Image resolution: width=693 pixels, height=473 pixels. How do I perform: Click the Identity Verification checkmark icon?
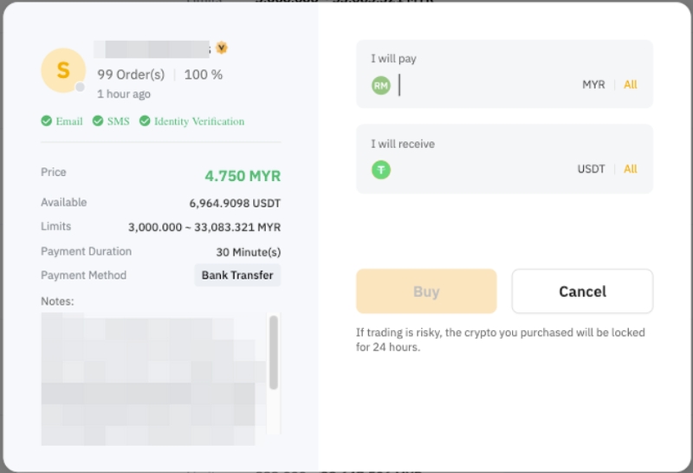point(145,120)
